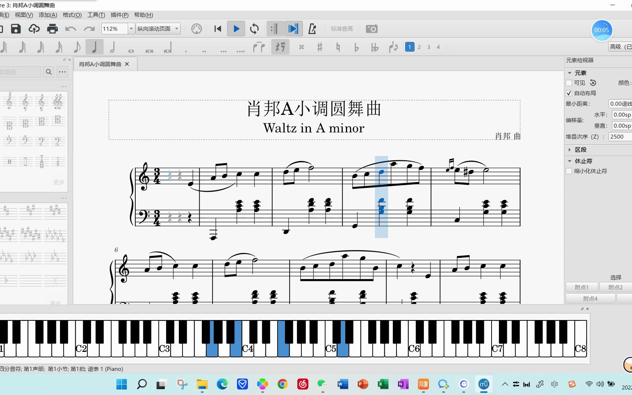Image resolution: width=632 pixels, height=395 pixels.
Task: Select the half note duration
Action: (113, 47)
